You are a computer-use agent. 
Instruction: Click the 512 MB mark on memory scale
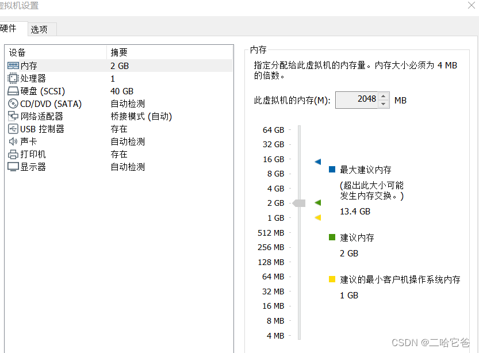271,233
